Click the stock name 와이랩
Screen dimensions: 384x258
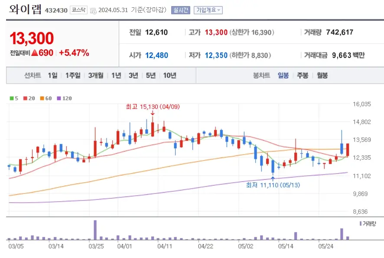pos(25,9)
